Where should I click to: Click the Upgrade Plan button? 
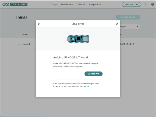click(x=131, y=4)
